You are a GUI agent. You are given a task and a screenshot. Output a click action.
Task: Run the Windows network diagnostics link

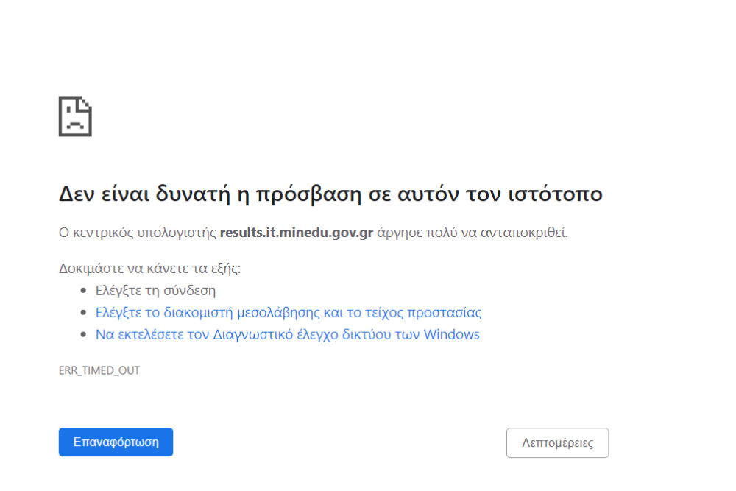pyautogui.click(x=287, y=334)
